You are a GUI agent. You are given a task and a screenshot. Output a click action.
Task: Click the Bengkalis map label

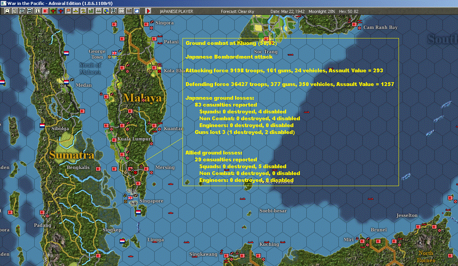78,167
